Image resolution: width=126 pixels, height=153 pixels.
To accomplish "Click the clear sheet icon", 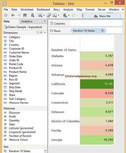I will (x=55, y=15).
